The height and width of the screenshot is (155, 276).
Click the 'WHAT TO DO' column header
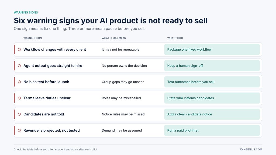click(x=175, y=38)
